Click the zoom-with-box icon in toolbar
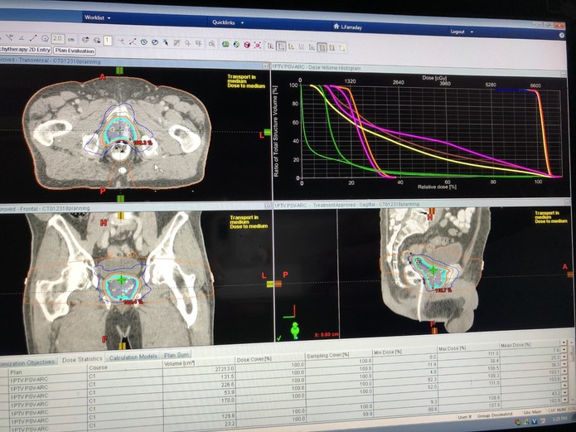The image size is (576, 432). click(211, 44)
